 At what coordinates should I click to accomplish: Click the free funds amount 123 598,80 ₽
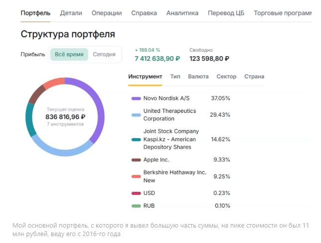click(x=209, y=59)
